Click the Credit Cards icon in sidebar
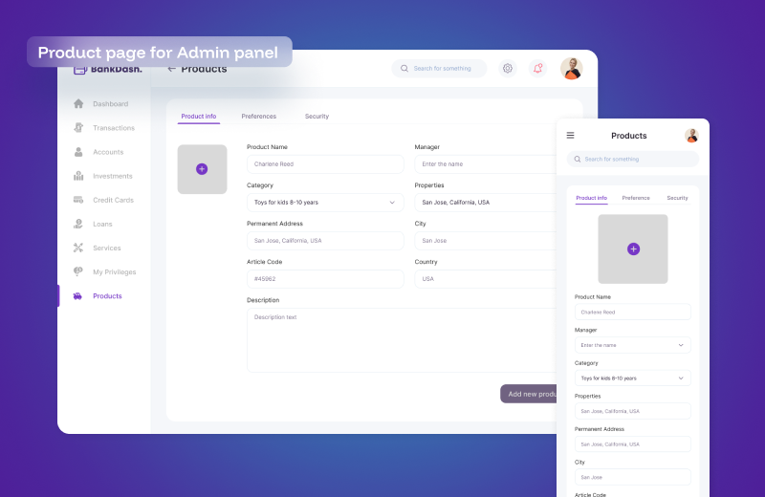 (78, 200)
